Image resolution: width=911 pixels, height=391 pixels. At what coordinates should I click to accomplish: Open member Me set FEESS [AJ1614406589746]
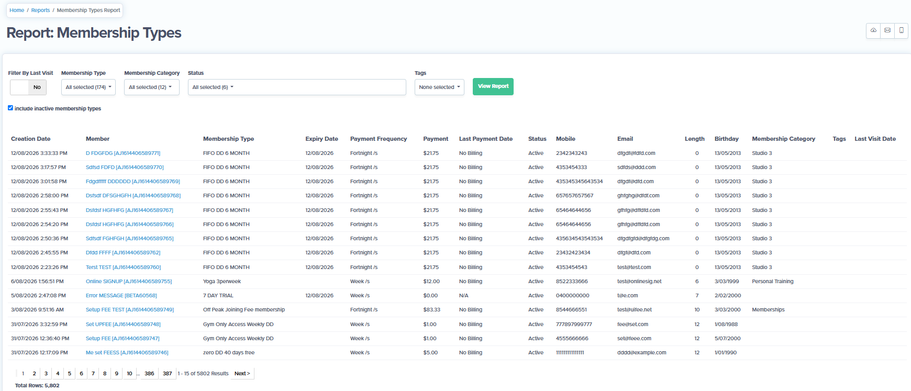(x=127, y=353)
